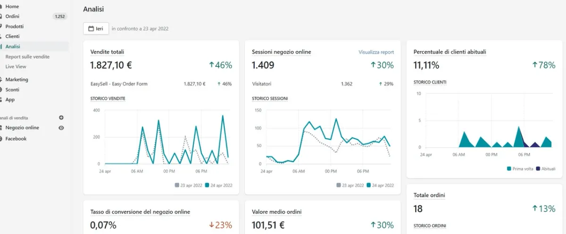566x234 pixels.
Task: Select Negozio online sales channel
Action: point(22,128)
